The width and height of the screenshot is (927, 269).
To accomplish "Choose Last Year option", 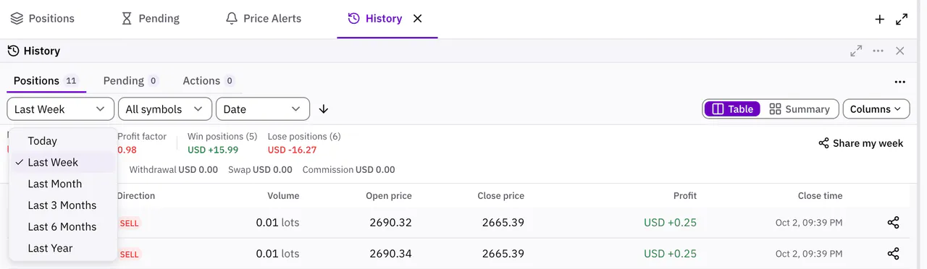I will click(x=62, y=248).
